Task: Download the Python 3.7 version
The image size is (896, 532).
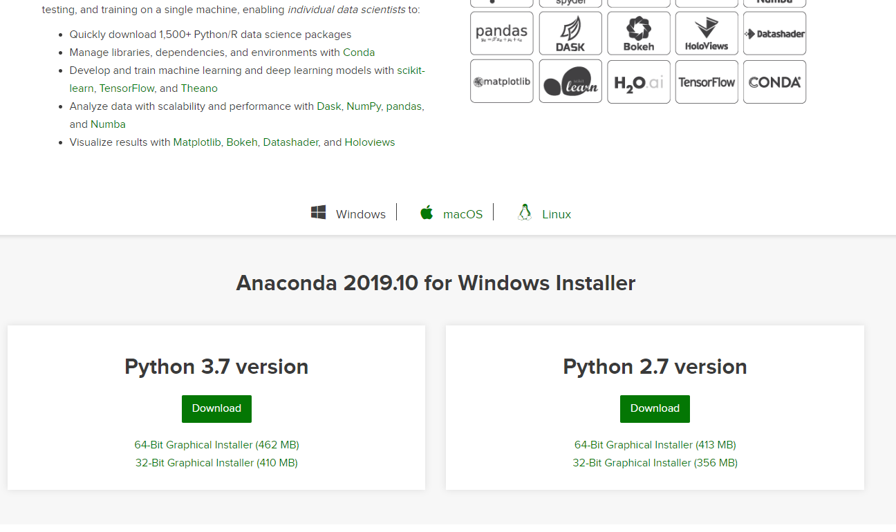Action: [216, 409]
